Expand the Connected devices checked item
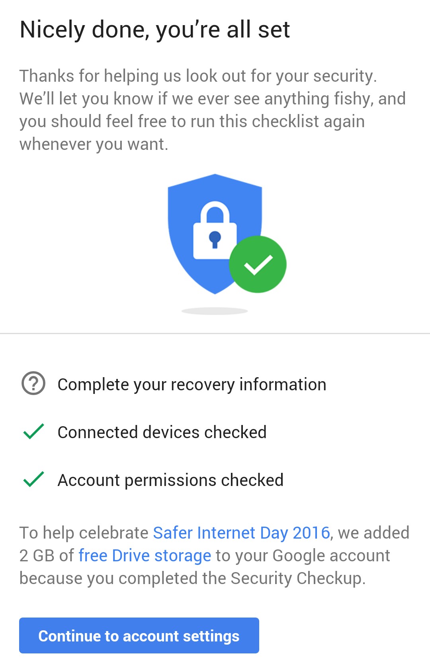430x659 pixels. [162, 432]
